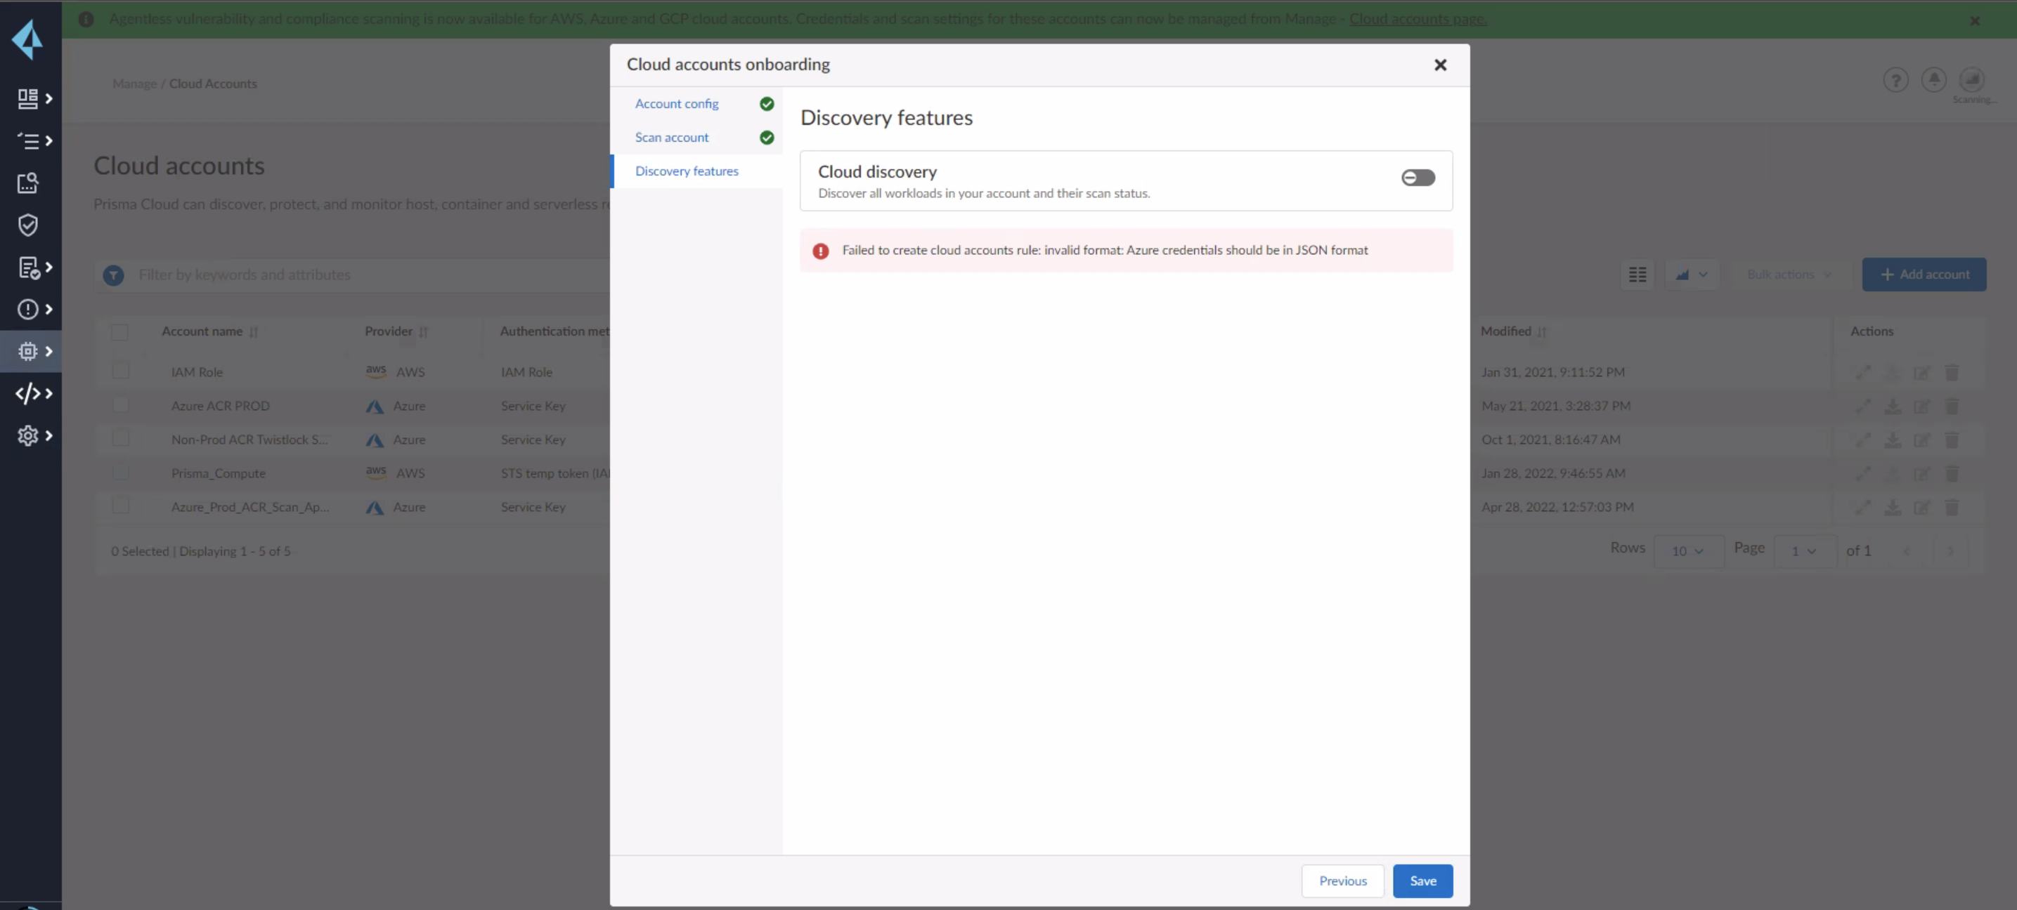
Task: Switch to the Scan account step
Action: [672, 137]
